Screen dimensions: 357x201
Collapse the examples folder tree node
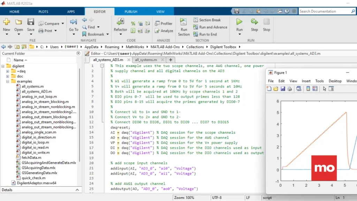coord(8,81)
